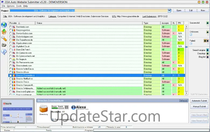Image resolution: width=210 pixels, height=132 pixels.
Task: Click the Manual Submit button
Action: pos(199,106)
